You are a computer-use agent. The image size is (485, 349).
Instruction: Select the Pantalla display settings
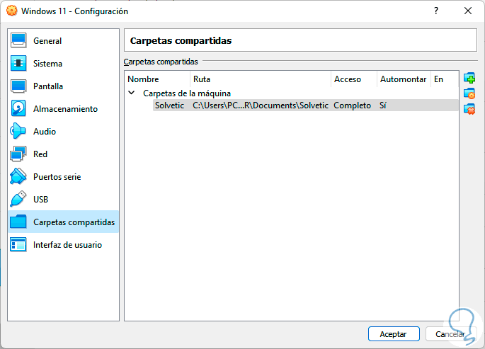(x=48, y=86)
